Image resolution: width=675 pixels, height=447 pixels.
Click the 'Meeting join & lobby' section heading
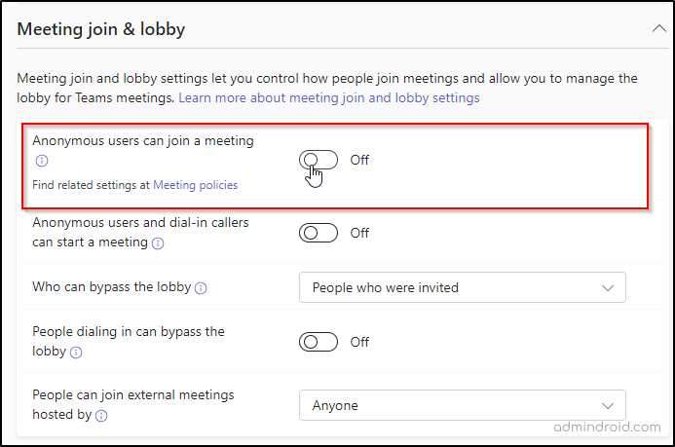tap(101, 29)
